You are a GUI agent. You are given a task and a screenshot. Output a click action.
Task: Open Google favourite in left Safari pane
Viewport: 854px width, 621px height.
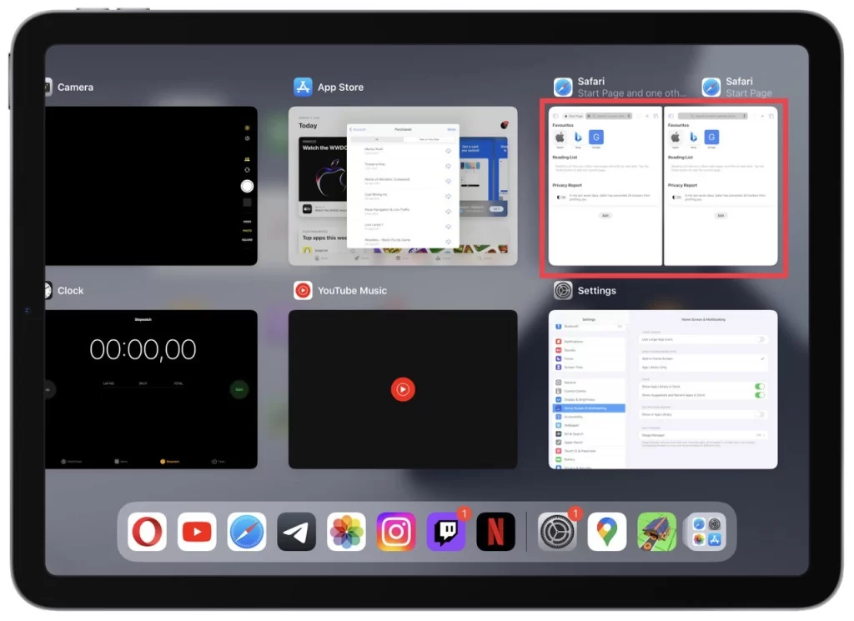click(595, 138)
